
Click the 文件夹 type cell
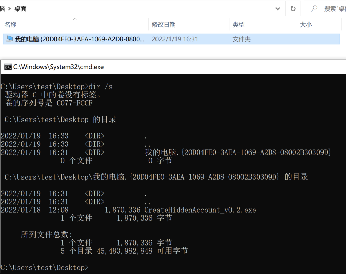[241, 39]
